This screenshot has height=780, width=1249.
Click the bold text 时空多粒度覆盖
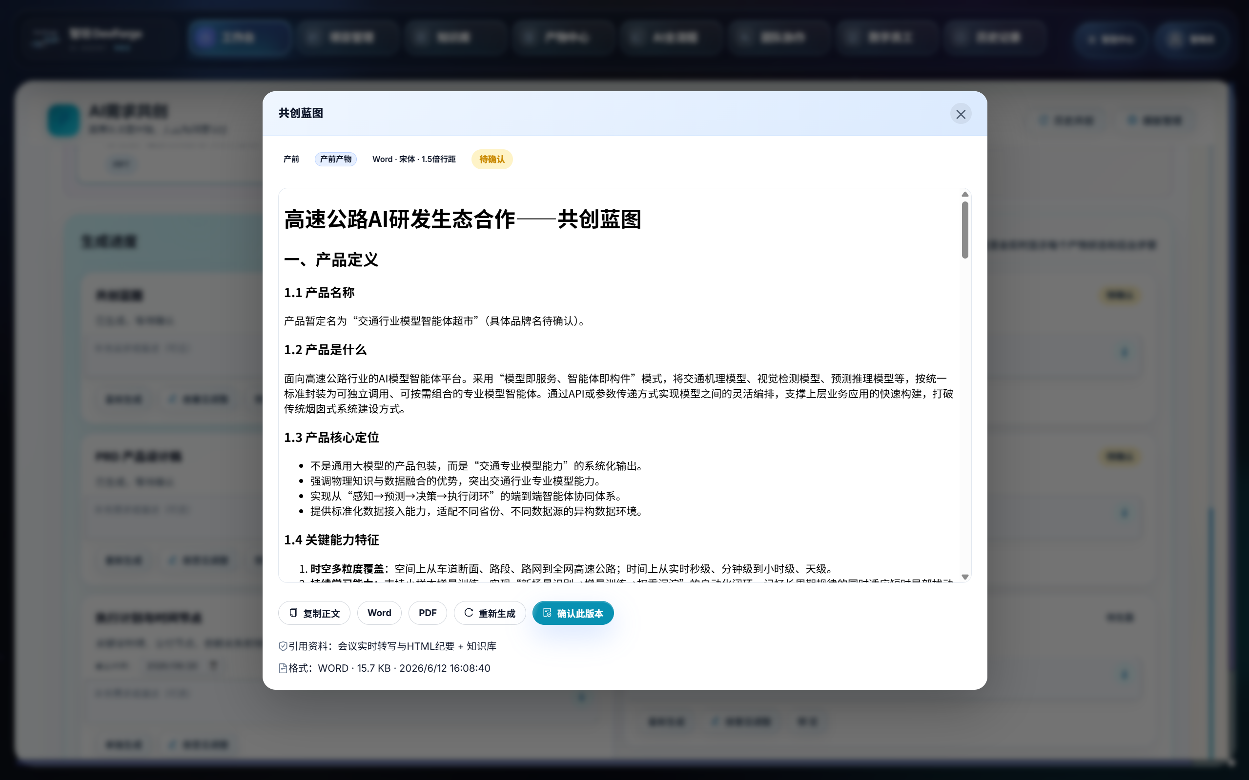click(x=347, y=568)
